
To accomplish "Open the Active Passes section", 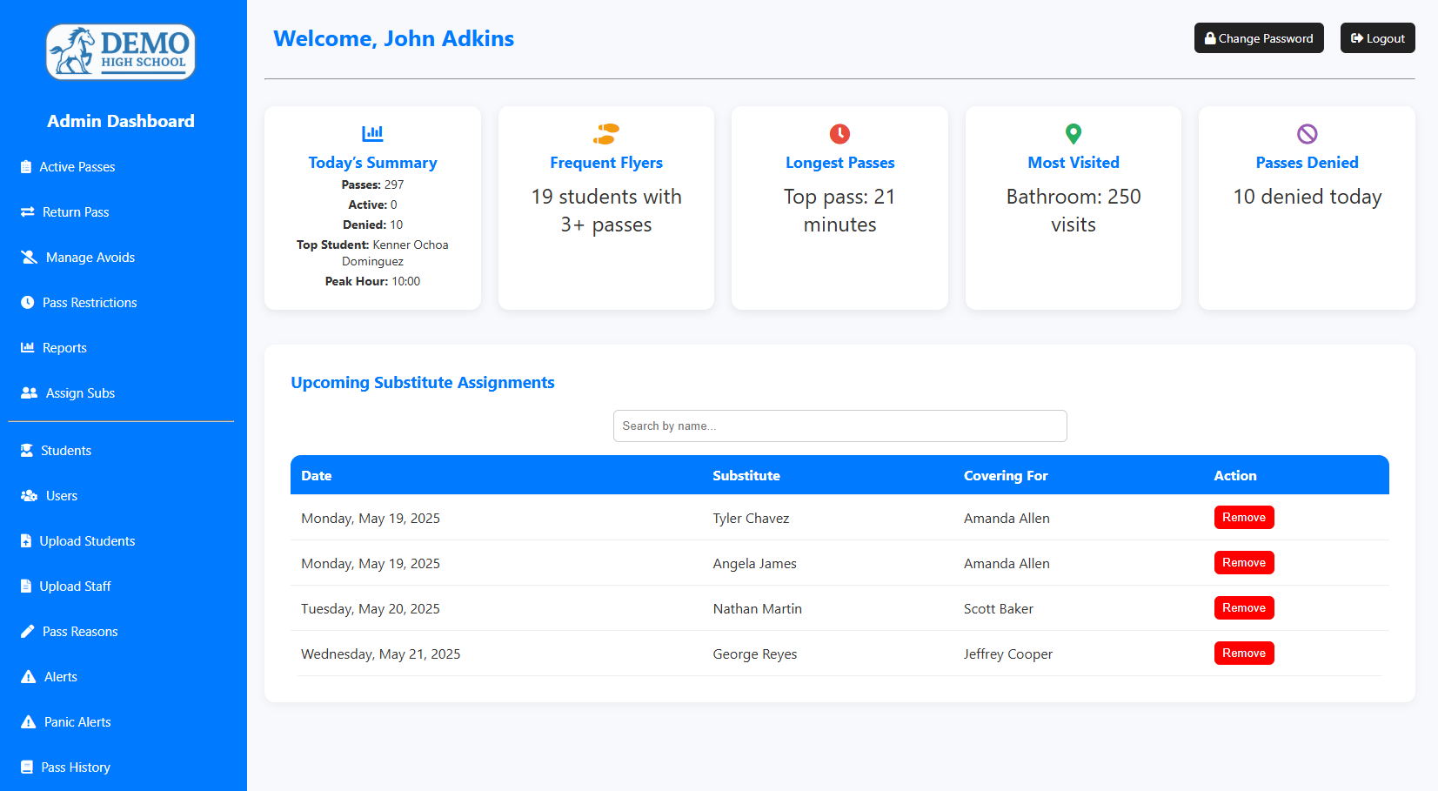I will (x=77, y=166).
